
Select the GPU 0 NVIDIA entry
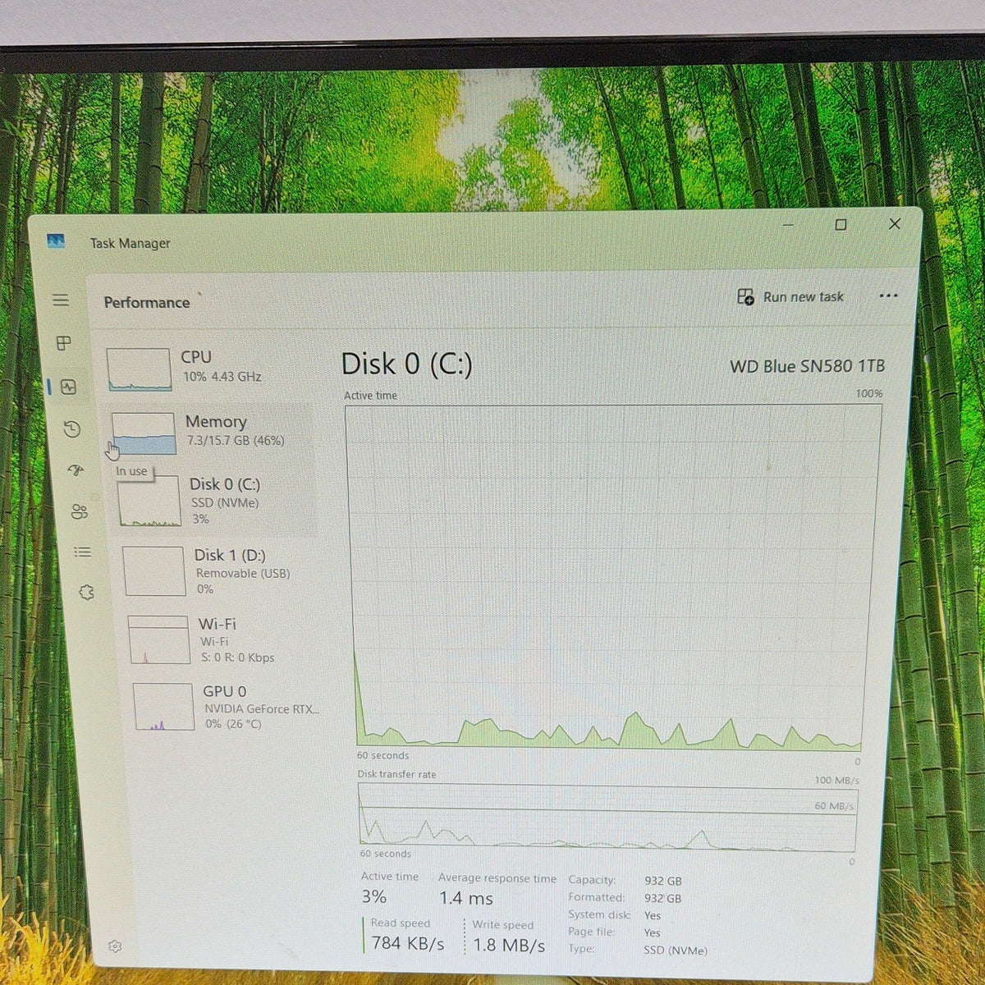click(227, 706)
